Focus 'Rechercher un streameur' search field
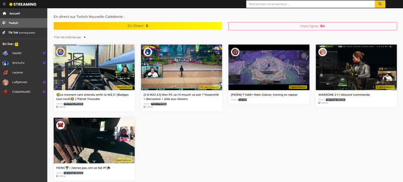The height and width of the screenshot is (182, 403). click(x=311, y=4)
